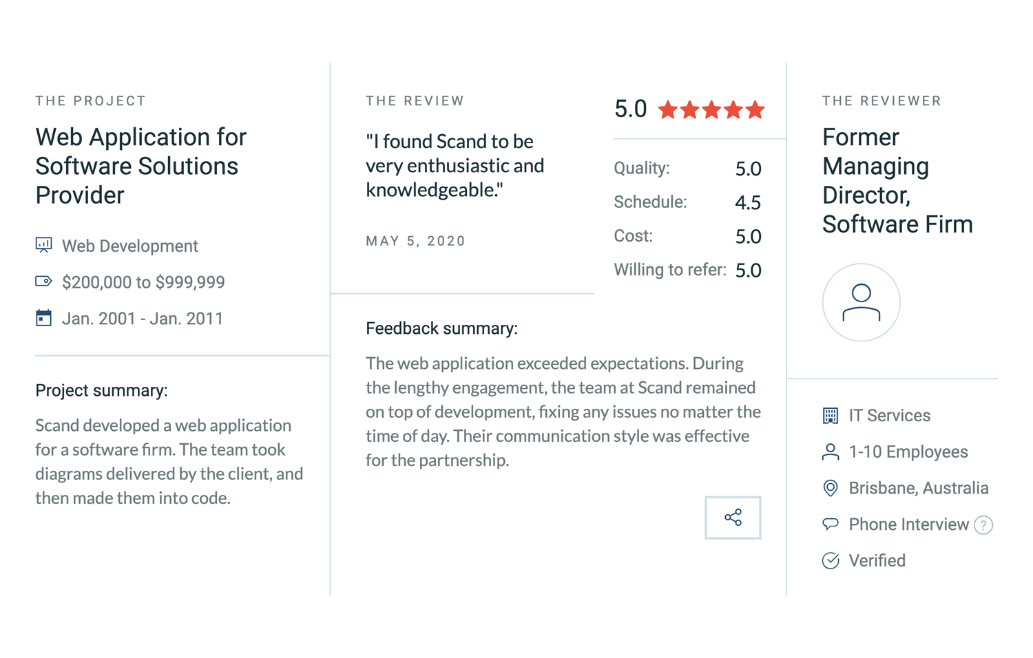Click the Feedback summary heading
This screenshot has width=1033, height=658.
tap(441, 328)
